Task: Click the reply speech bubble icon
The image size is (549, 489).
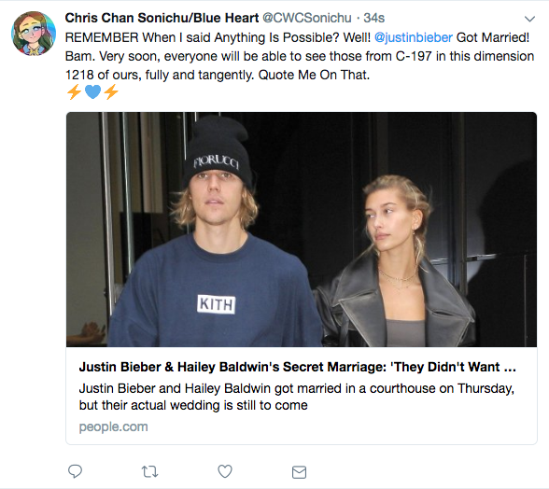Action: (75, 471)
